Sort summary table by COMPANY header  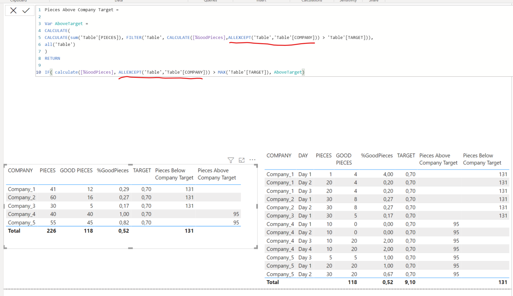(20, 170)
